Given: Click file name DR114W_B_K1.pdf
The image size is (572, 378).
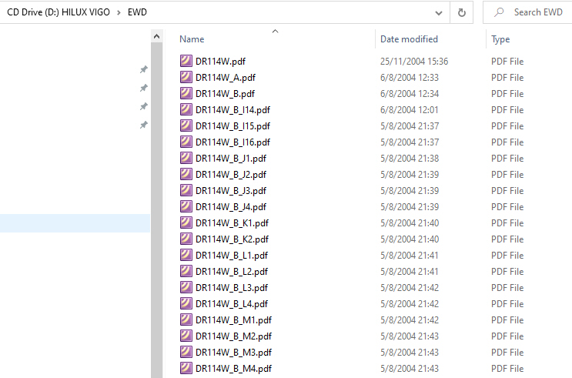Looking at the screenshot, I should coord(232,223).
